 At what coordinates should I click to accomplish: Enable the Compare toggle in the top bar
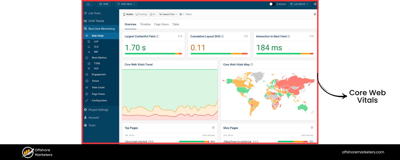[x=273, y=4]
